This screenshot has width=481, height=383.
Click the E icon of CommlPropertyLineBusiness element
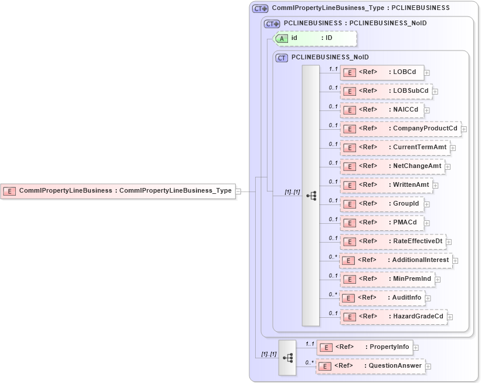tap(9, 191)
